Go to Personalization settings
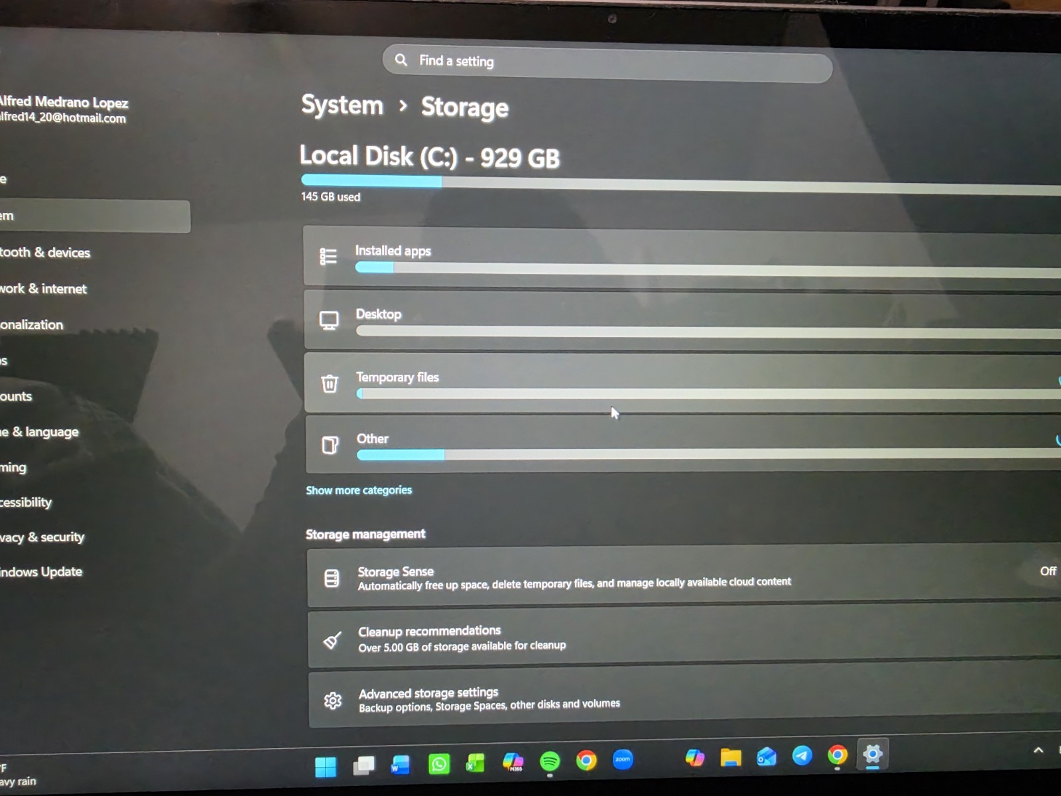Image resolution: width=1061 pixels, height=796 pixels. click(x=32, y=324)
